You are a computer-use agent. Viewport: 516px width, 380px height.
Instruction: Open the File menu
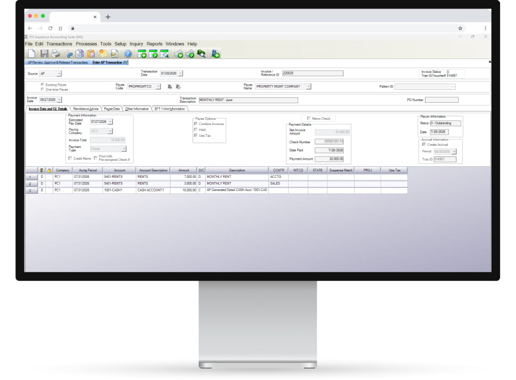point(29,44)
